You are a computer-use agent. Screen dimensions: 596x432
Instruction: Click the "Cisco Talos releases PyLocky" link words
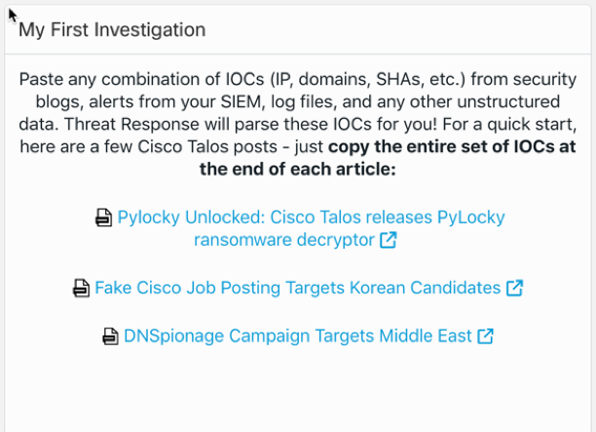pos(390,217)
